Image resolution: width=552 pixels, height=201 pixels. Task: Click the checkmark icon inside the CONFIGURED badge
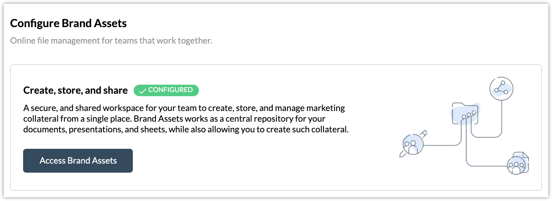(143, 91)
